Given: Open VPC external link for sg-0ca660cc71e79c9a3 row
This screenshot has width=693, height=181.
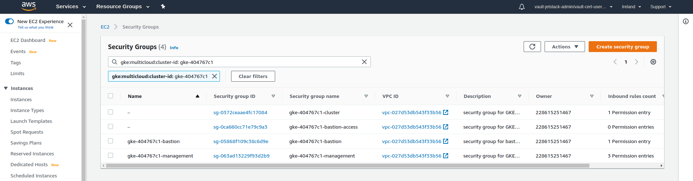Looking at the screenshot, I should [x=446, y=127].
